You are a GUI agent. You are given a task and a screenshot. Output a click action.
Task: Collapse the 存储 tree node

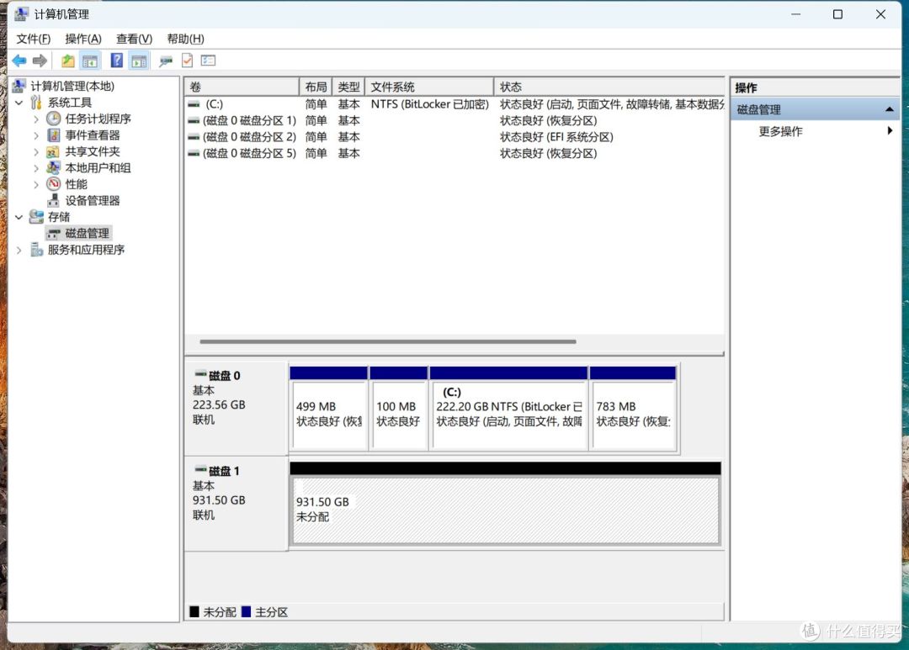click(x=19, y=217)
